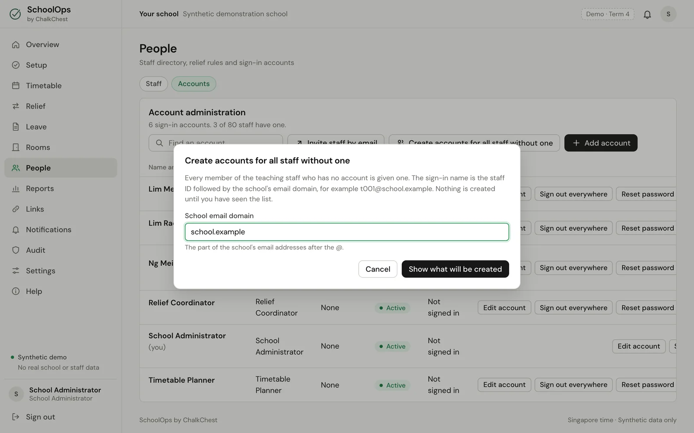Sign out everywhere in Ng Mei row

[x=573, y=268]
